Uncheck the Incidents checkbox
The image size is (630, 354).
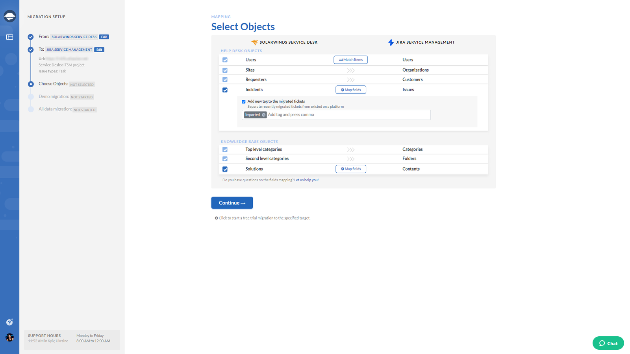coord(225,90)
